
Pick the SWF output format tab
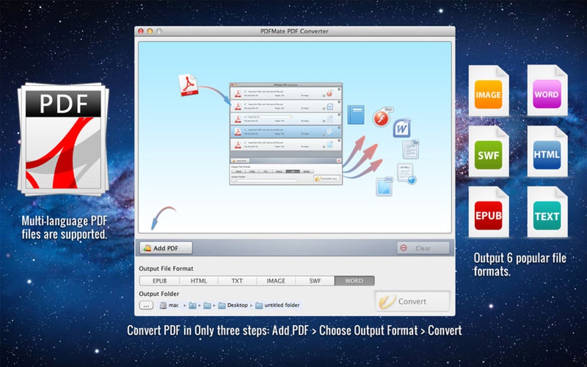click(315, 281)
